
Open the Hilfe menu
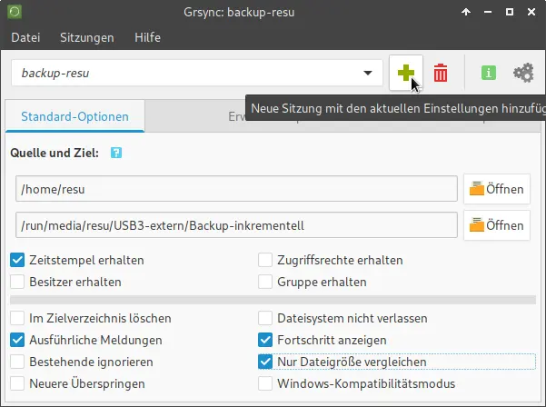click(x=147, y=38)
